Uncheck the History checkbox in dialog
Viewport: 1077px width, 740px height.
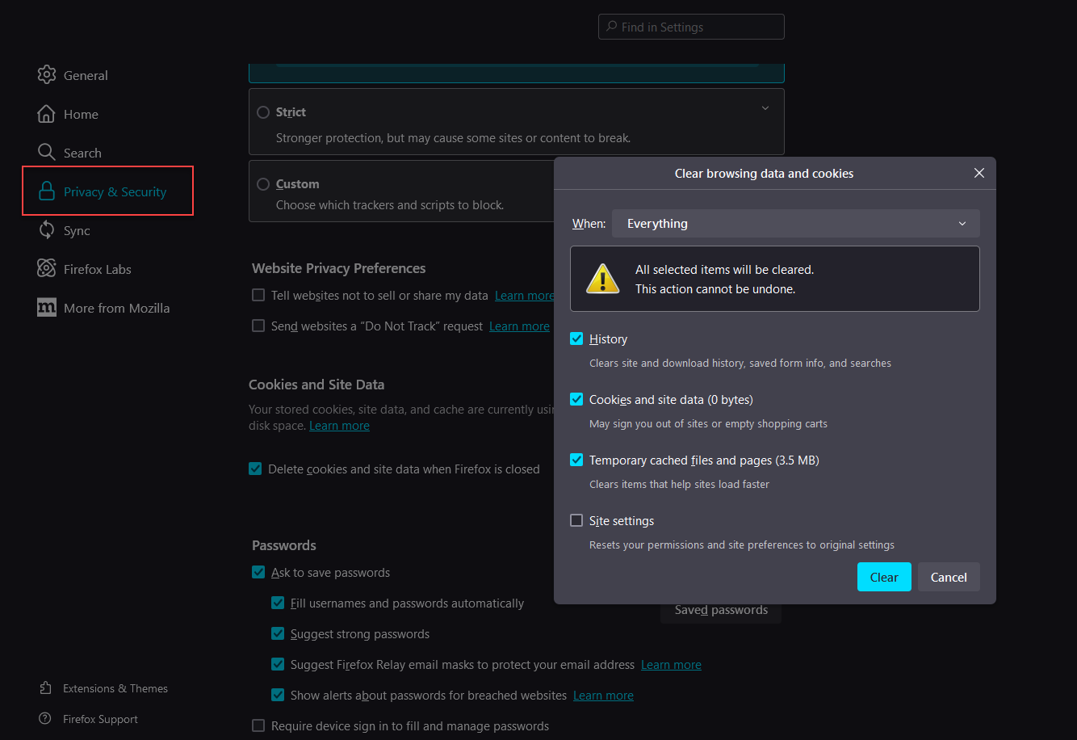576,339
